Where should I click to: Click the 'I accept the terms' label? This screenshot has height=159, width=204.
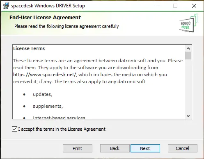(x=62, y=129)
